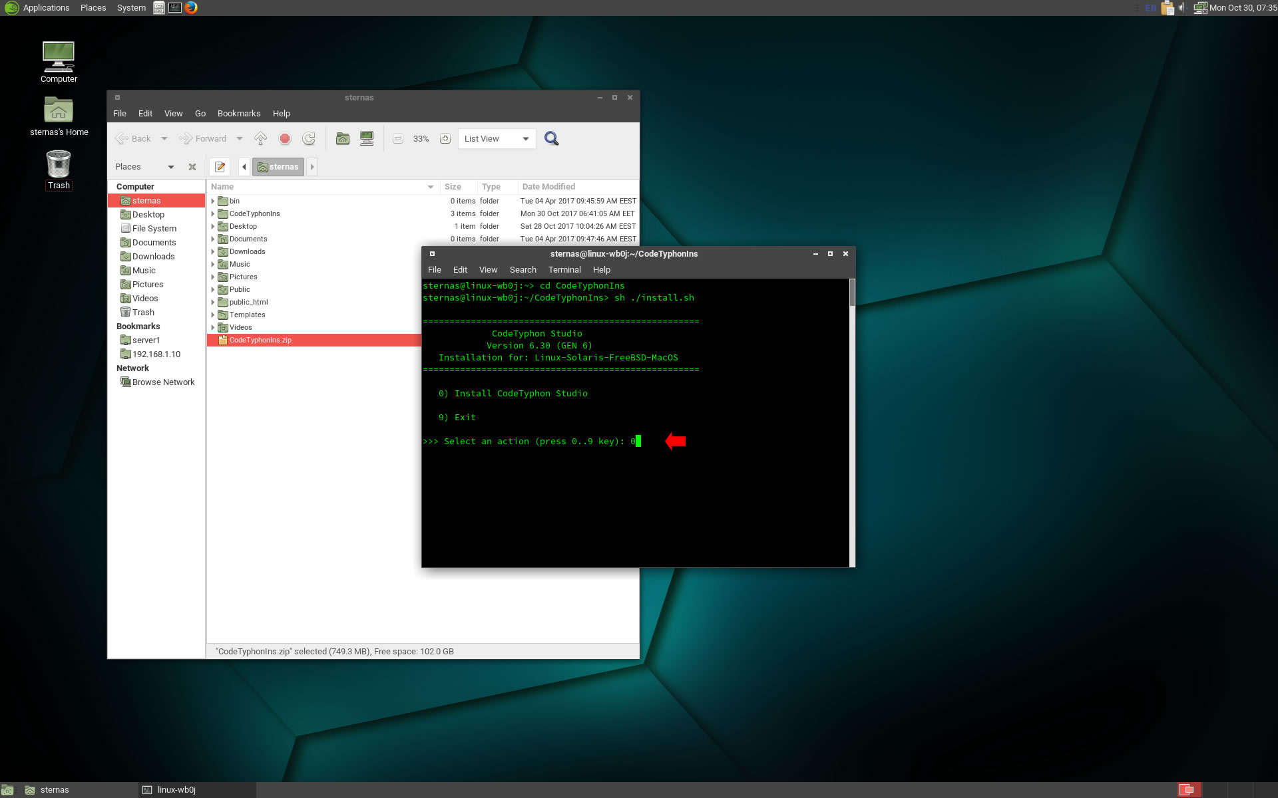Sort by Size column header
The image size is (1278, 798).
tap(459, 187)
